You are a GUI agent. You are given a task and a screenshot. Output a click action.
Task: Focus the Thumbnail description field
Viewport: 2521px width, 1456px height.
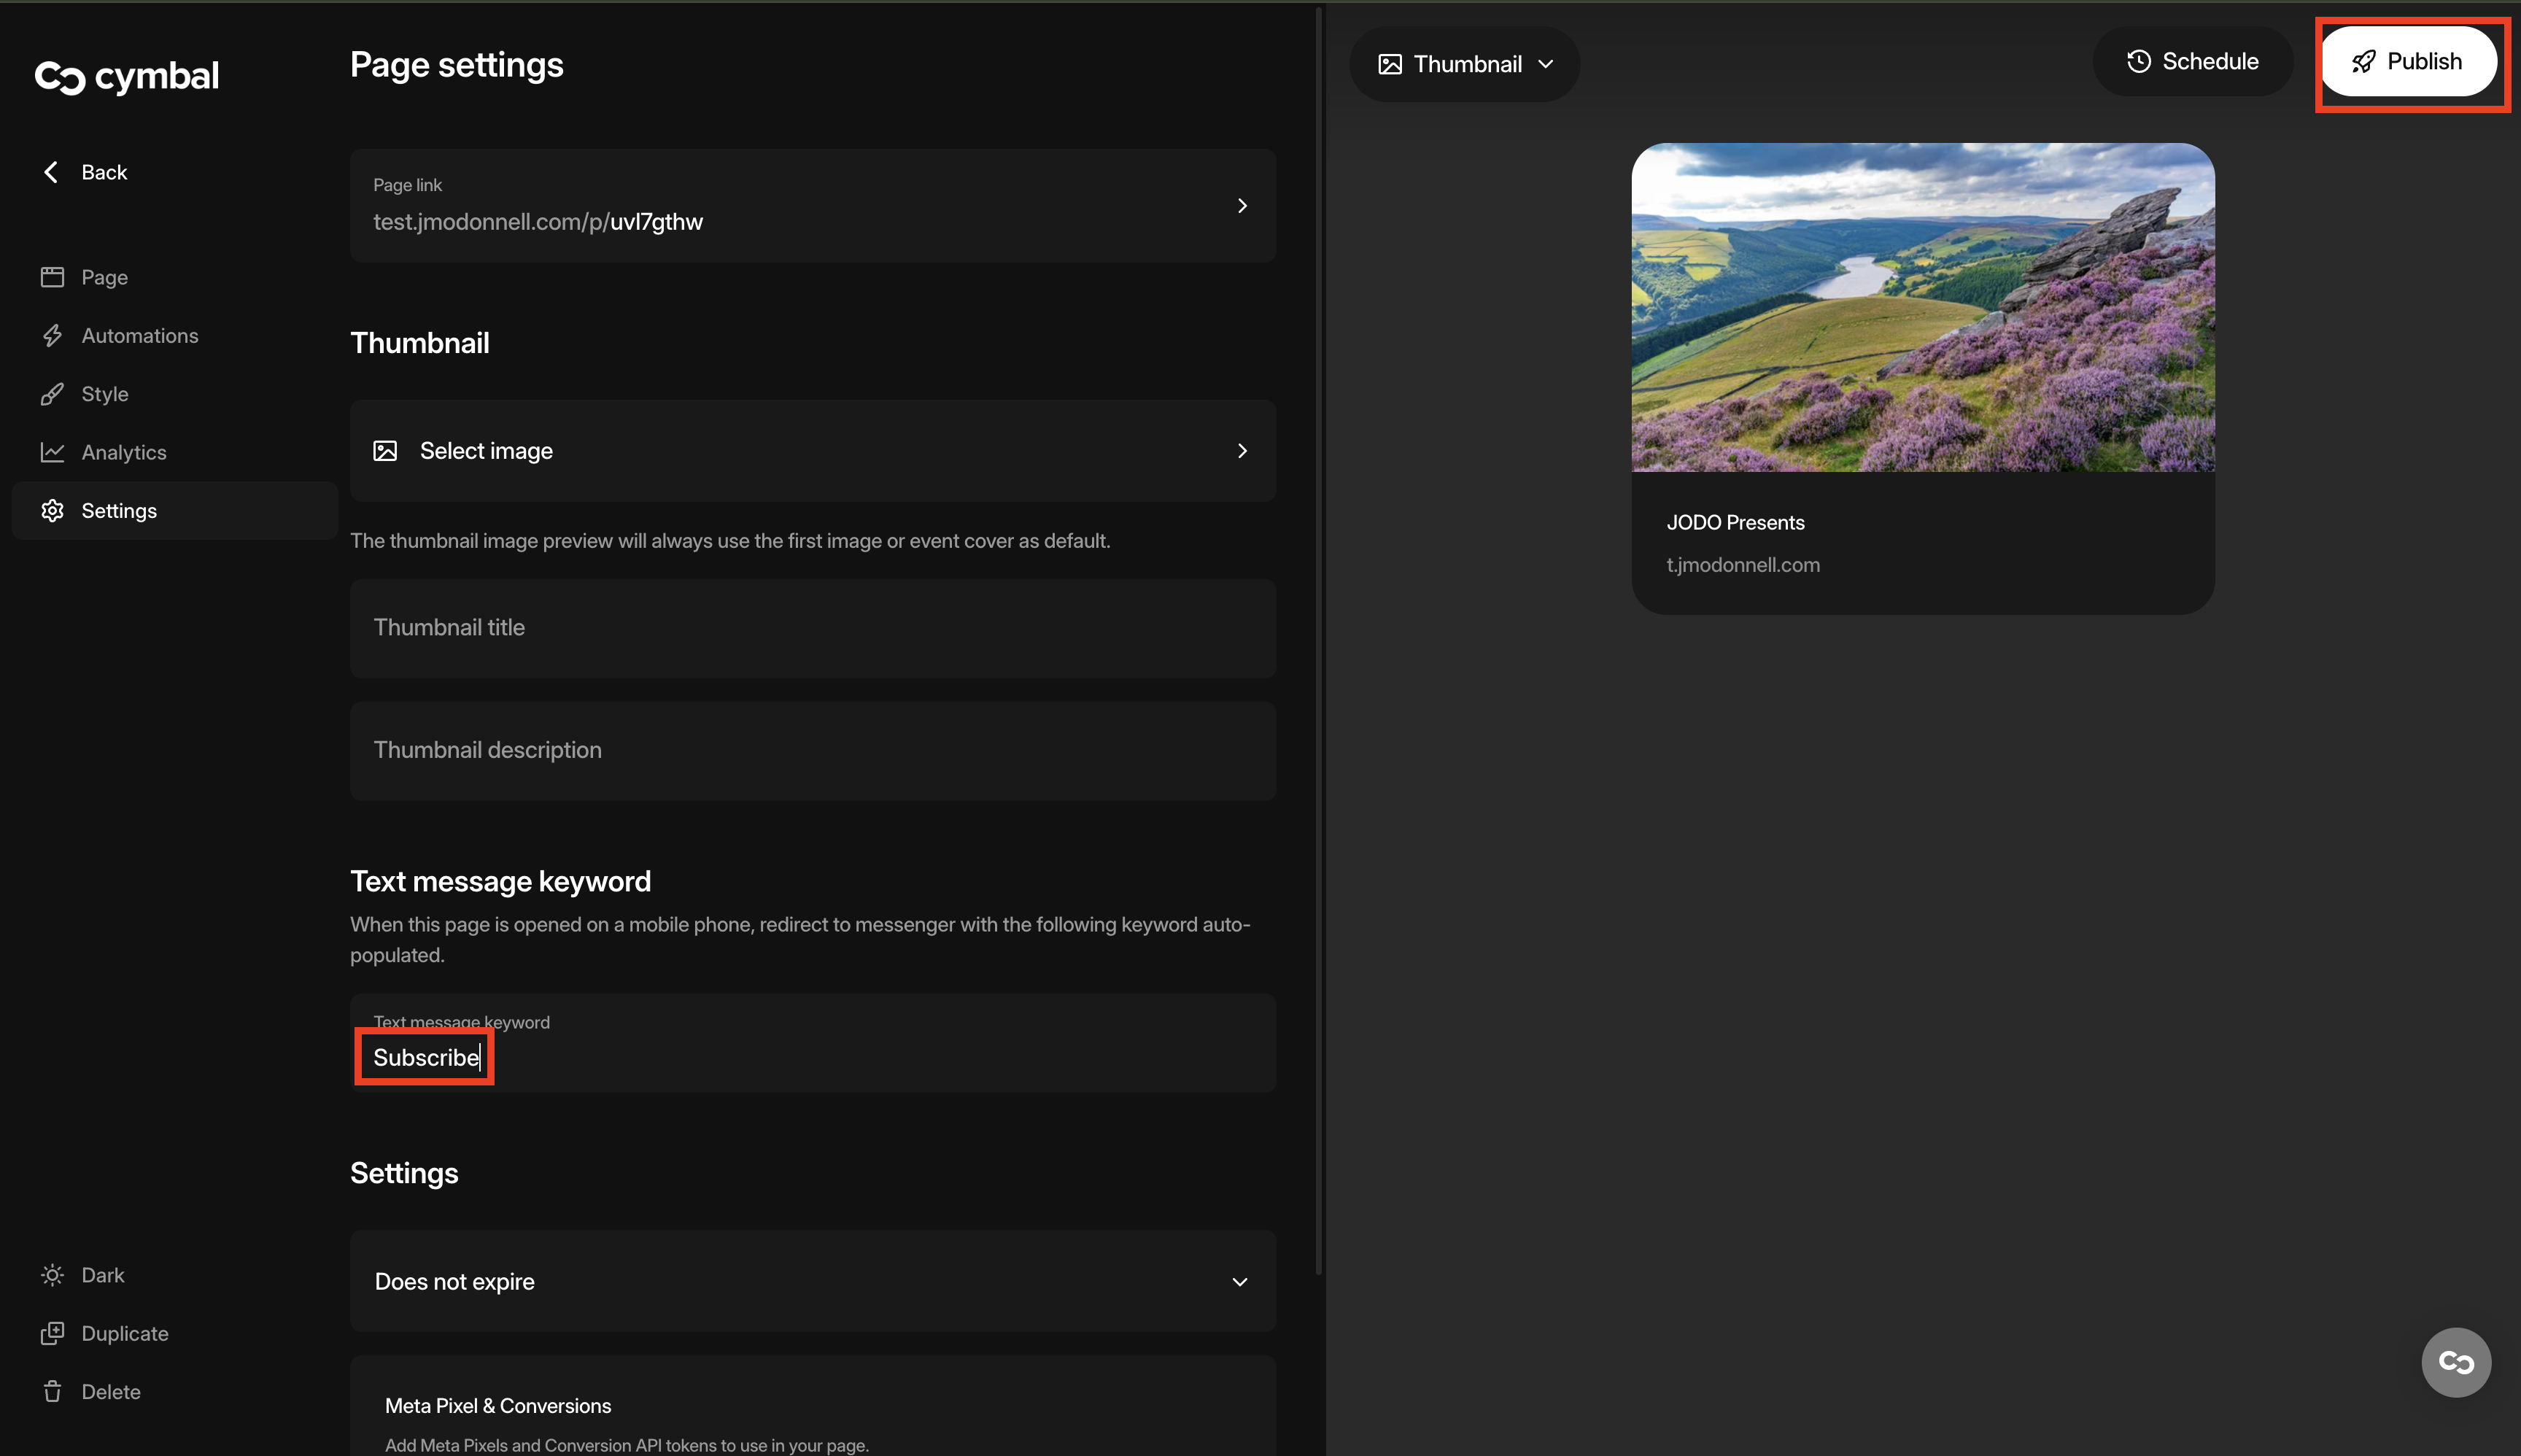click(x=812, y=750)
